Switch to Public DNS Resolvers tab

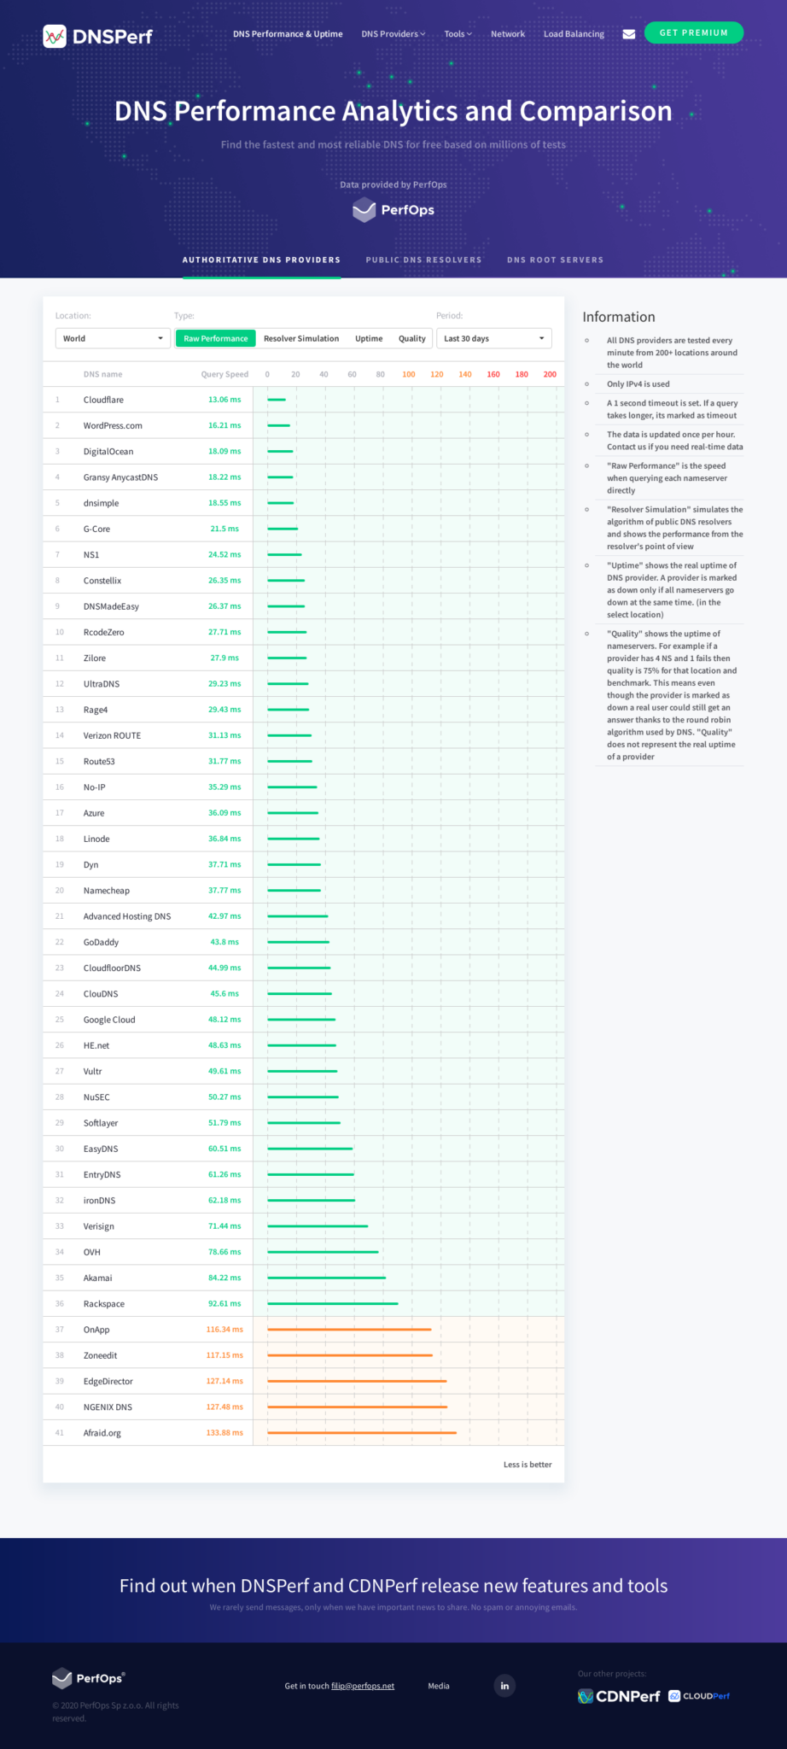(423, 260)
